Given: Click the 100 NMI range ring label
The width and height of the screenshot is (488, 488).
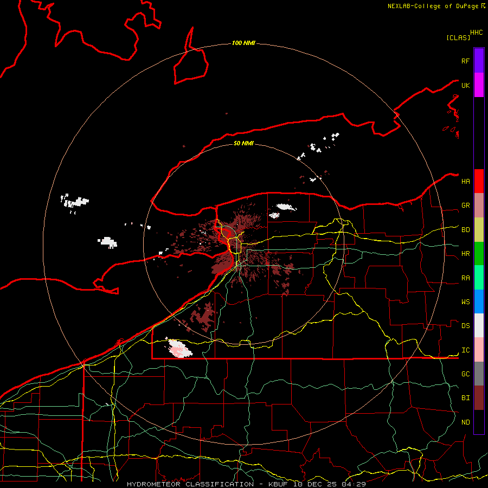Looking at the screenshot, I should [243, 43].
